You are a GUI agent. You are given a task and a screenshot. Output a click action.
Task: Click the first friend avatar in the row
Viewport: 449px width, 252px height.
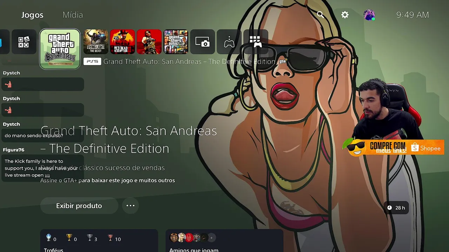click(x=174, y=238)
